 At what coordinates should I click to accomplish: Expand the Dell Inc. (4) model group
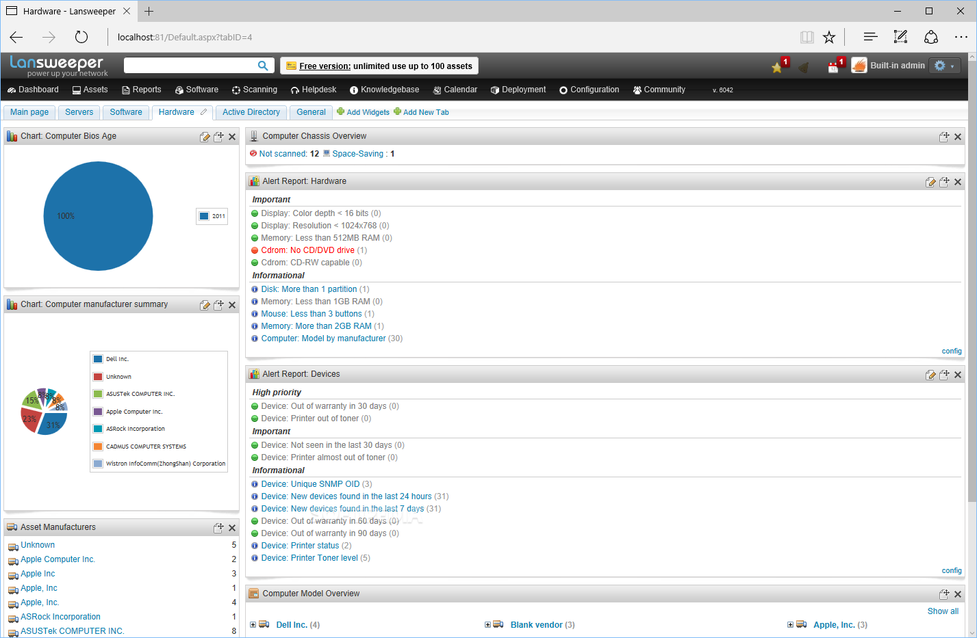[x=253, y=624]
